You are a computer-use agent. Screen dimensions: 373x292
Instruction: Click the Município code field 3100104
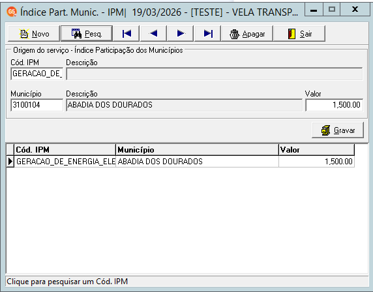(x=37, y=105)
